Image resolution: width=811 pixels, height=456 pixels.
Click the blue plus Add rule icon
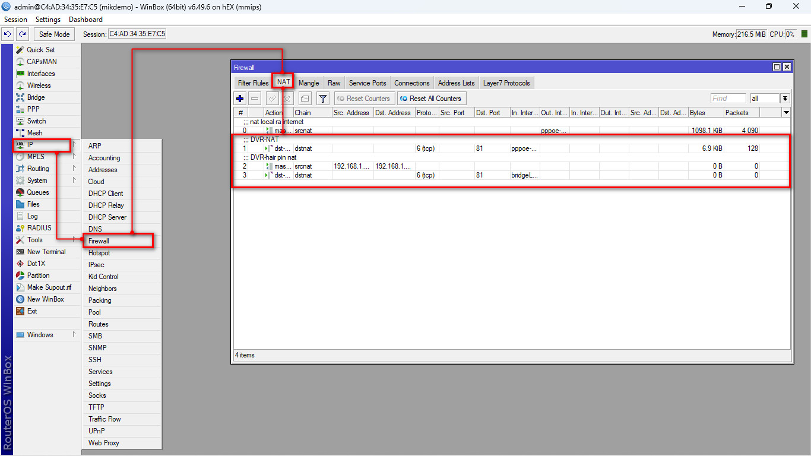[240, 99]
